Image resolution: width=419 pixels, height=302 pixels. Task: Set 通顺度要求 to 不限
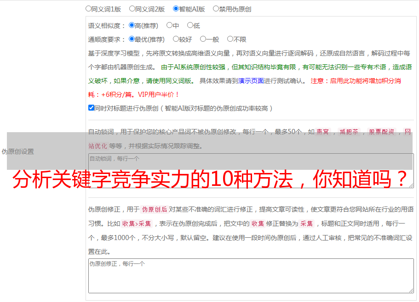pos(230,39)
